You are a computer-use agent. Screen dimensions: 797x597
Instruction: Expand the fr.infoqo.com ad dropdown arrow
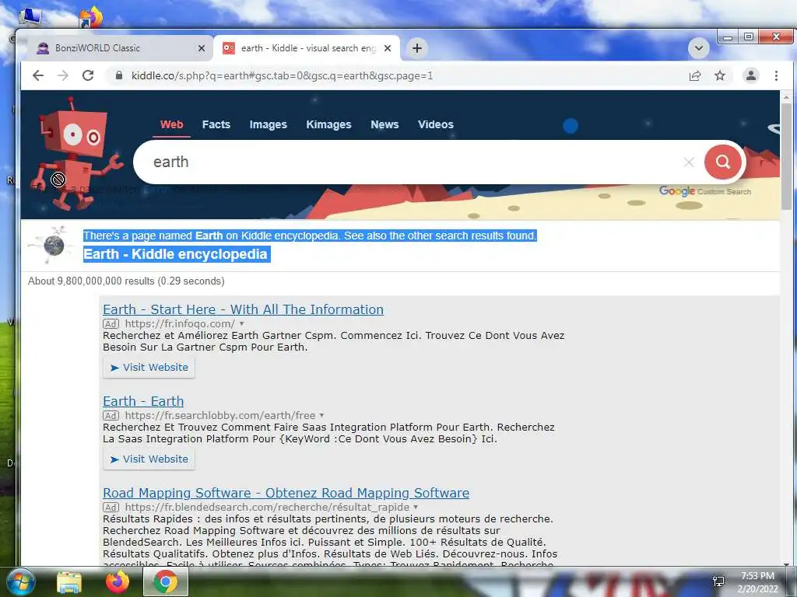pyautogui.click(x=242, y=324)
